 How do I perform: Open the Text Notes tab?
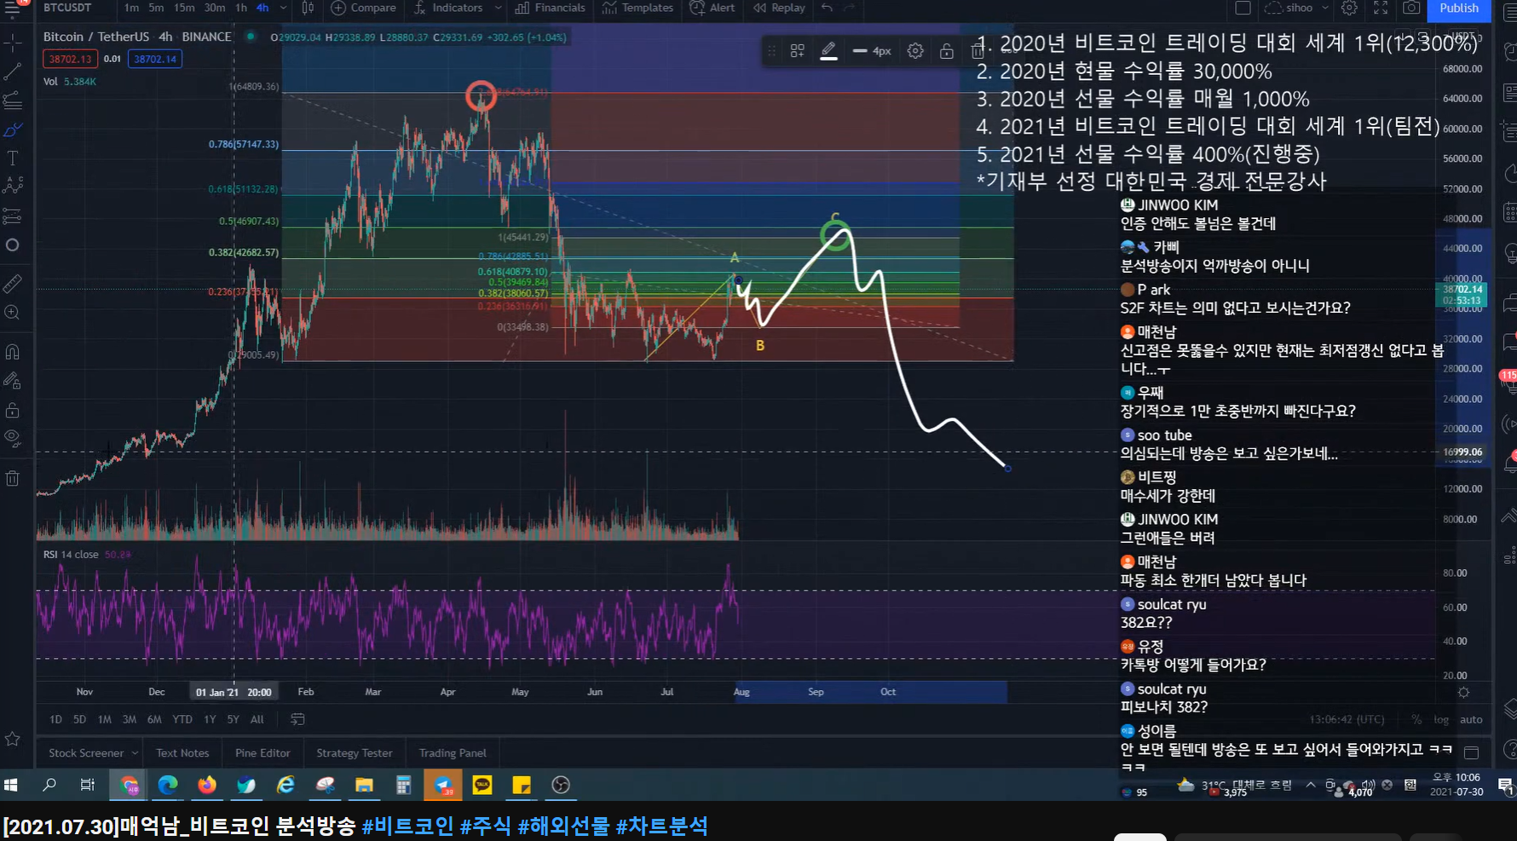pyautogui.click(x=182, y=753)
